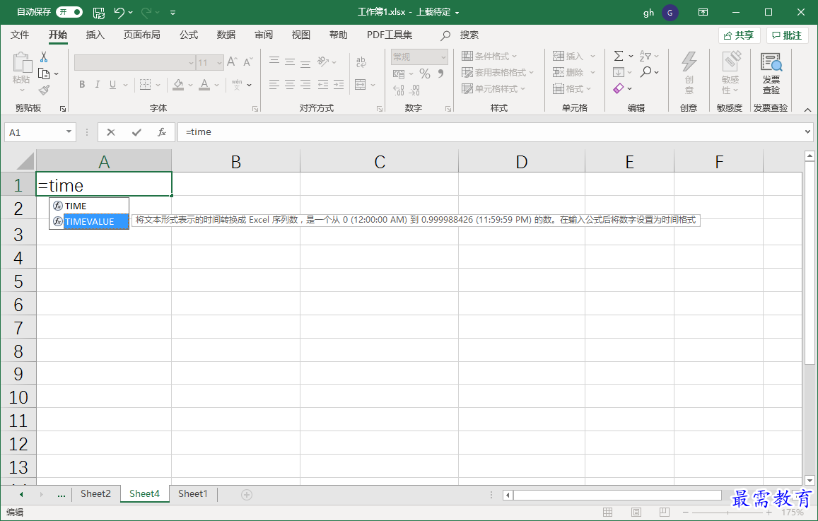The width and height of the screenshot is (818, 521).
Task: Open Customize Quick Access Toolbar dropdown
Action: pos(173,12)
